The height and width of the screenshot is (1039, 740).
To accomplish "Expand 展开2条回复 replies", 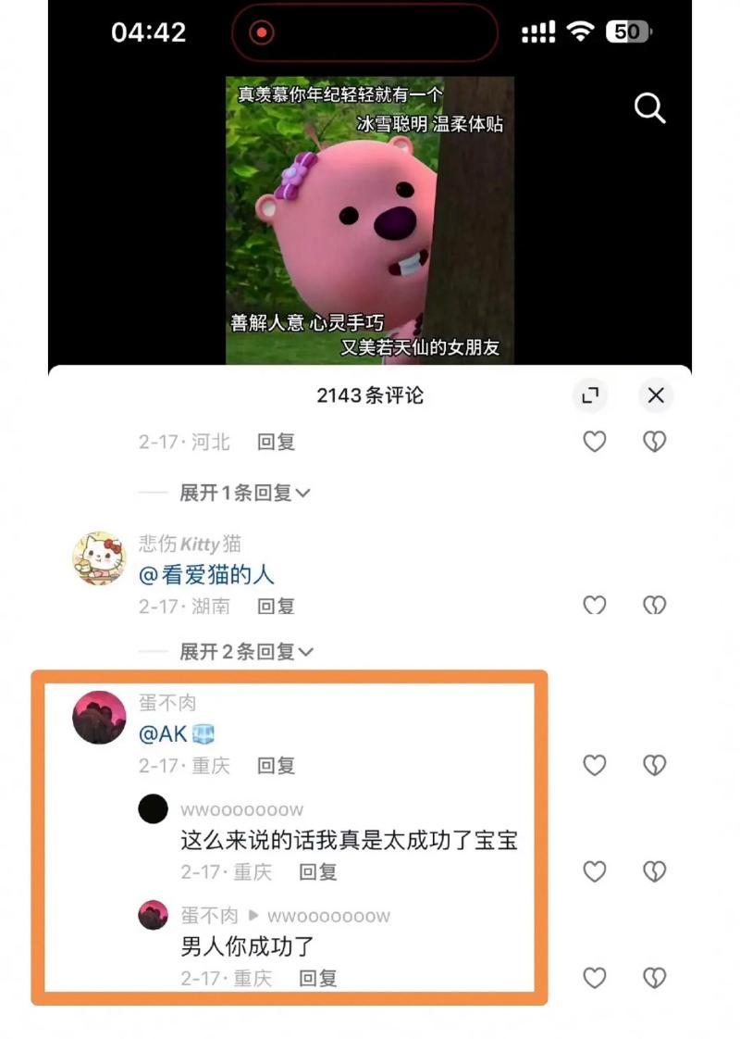I will pos(246,652).
